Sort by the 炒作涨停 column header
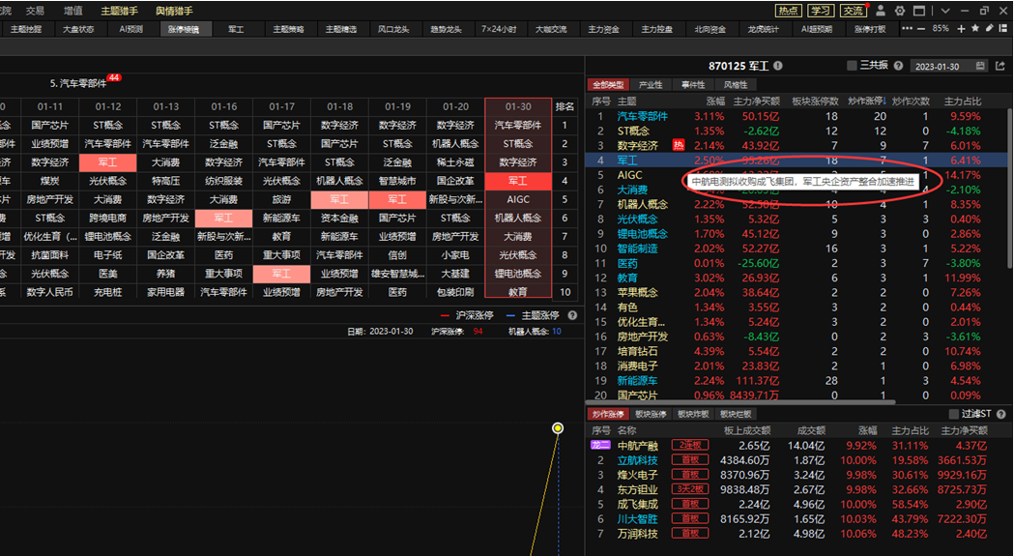 point(866,101)
